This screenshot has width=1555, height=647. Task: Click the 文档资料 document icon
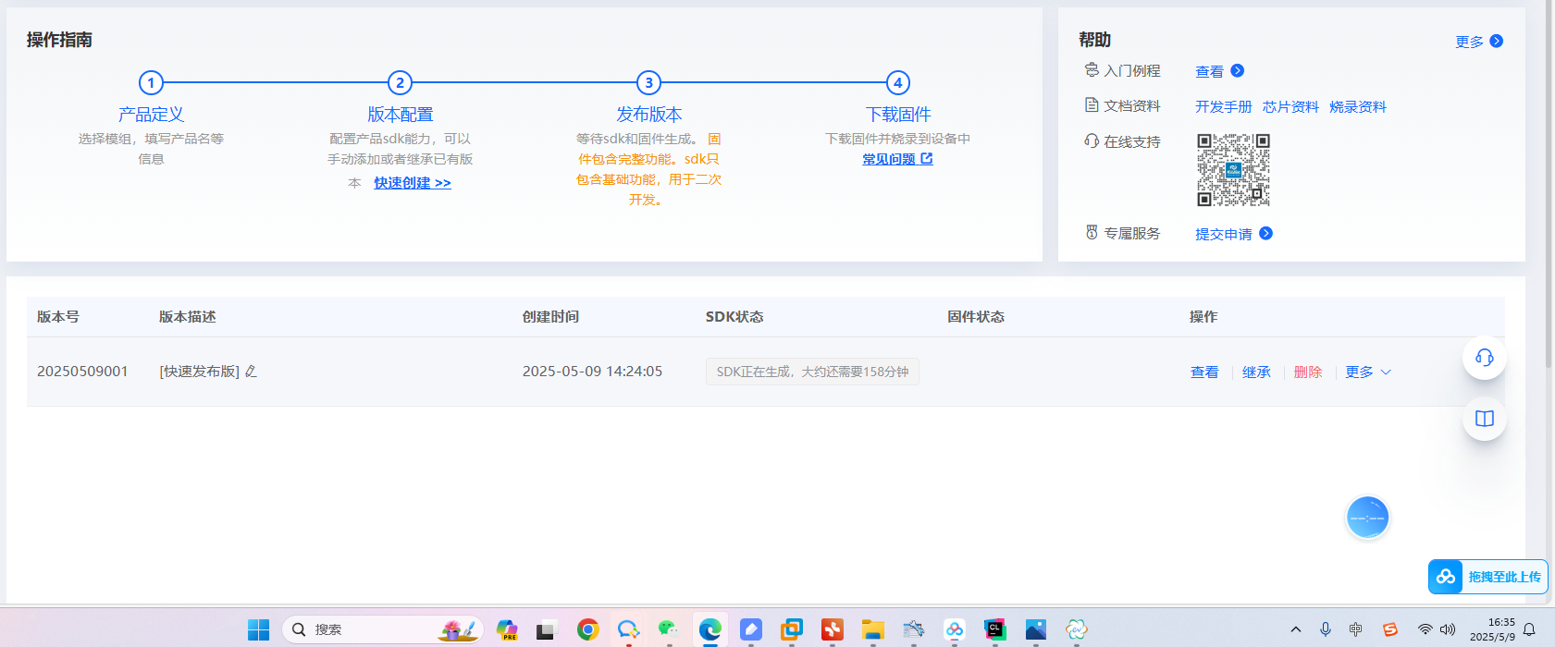pos(1092,105)
